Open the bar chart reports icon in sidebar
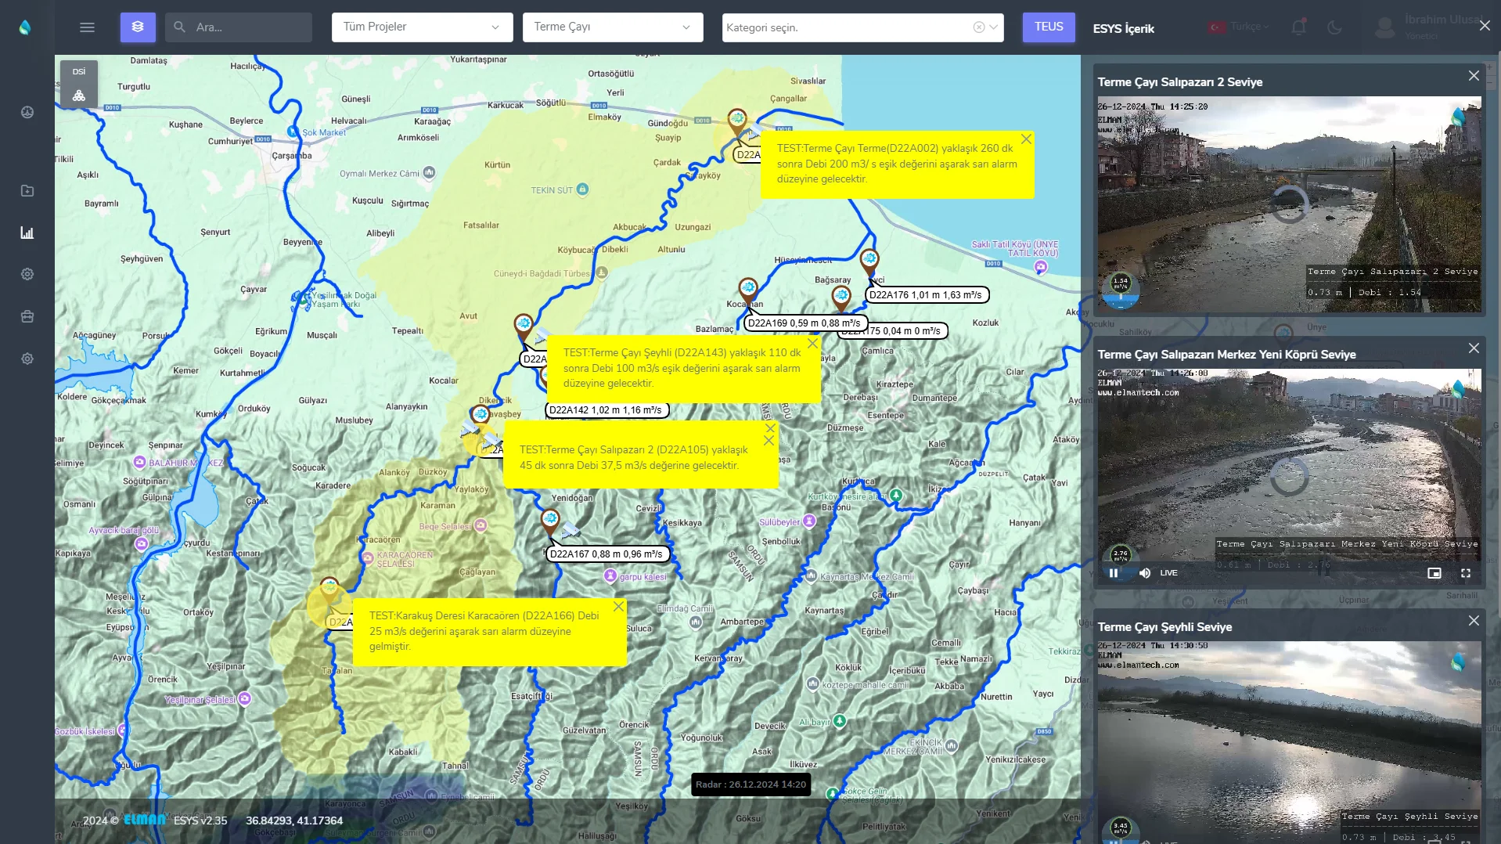Screen dimensions: 1501x844 27,233
